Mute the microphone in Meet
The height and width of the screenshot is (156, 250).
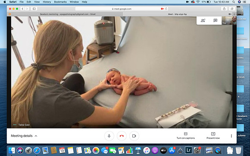[x=109, y=136]
